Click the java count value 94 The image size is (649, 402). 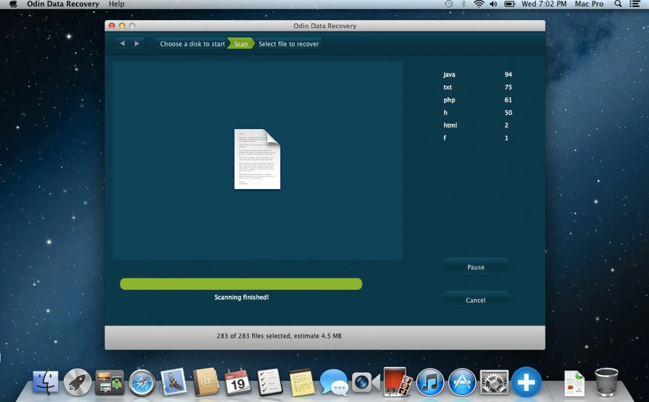click(508, 75)
